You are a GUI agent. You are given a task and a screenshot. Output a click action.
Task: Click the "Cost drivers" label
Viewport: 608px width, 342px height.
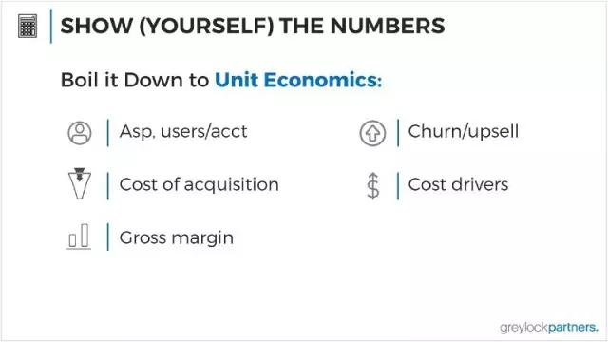click(x=458, y=184)
